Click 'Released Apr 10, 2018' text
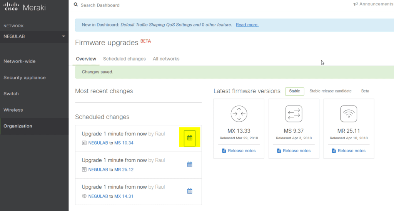 (x=349, y=138)
